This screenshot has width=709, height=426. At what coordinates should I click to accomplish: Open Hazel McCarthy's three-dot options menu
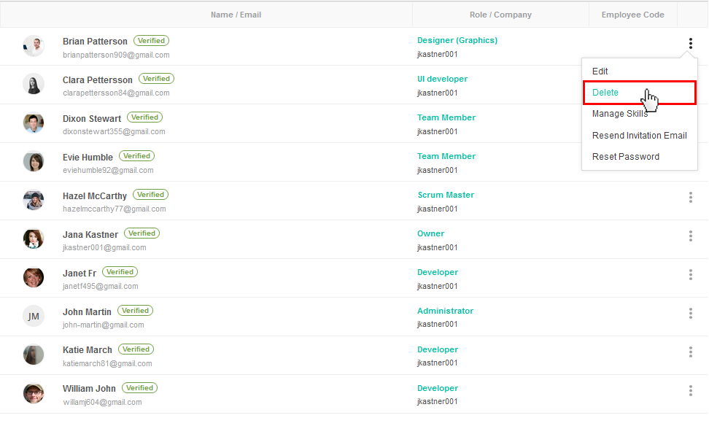691,197
